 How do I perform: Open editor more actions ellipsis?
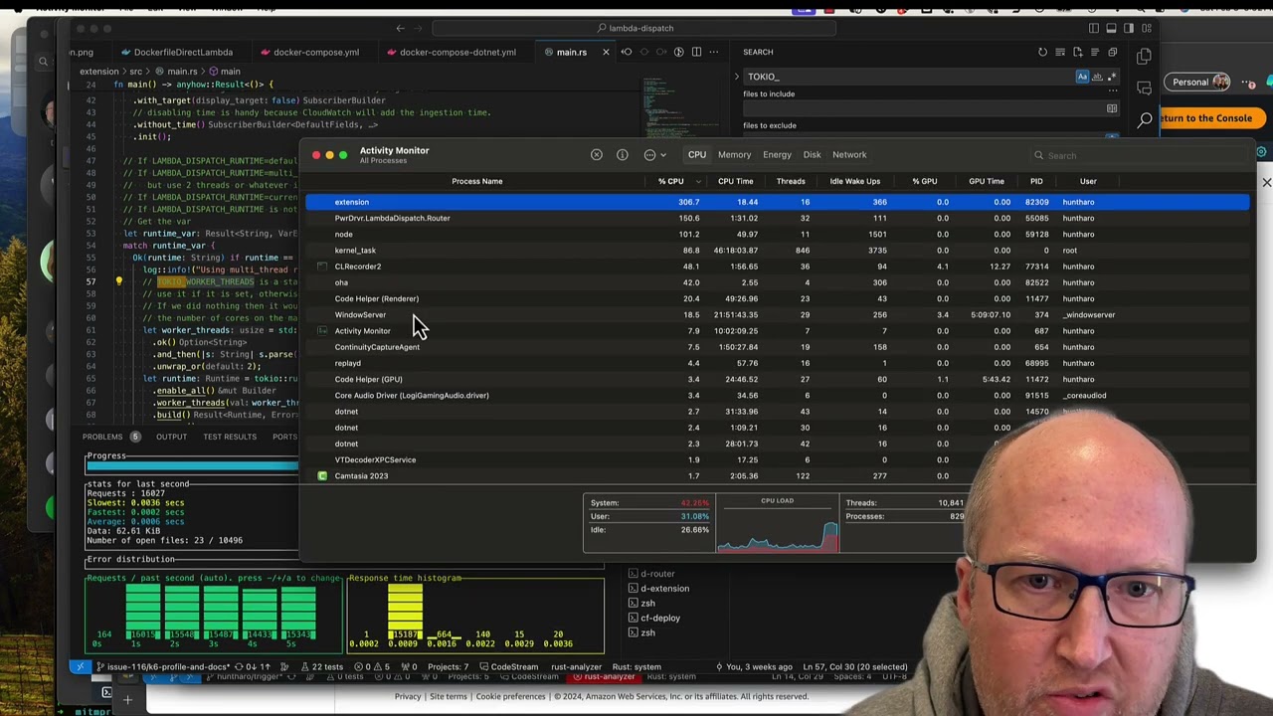coord(714,52)
